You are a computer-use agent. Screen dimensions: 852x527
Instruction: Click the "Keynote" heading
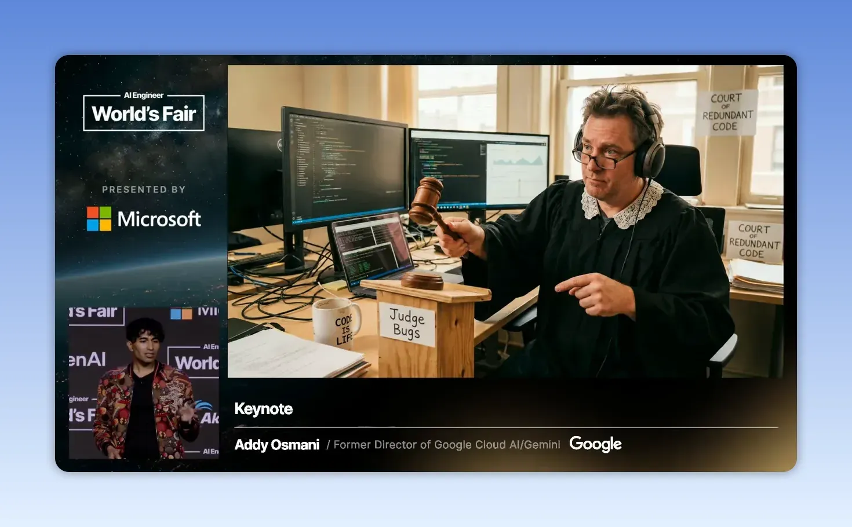[x=263, y=409]
